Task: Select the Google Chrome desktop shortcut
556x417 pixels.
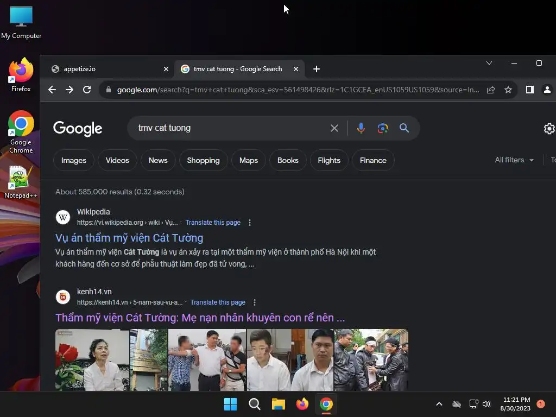Action: point(21,132)
